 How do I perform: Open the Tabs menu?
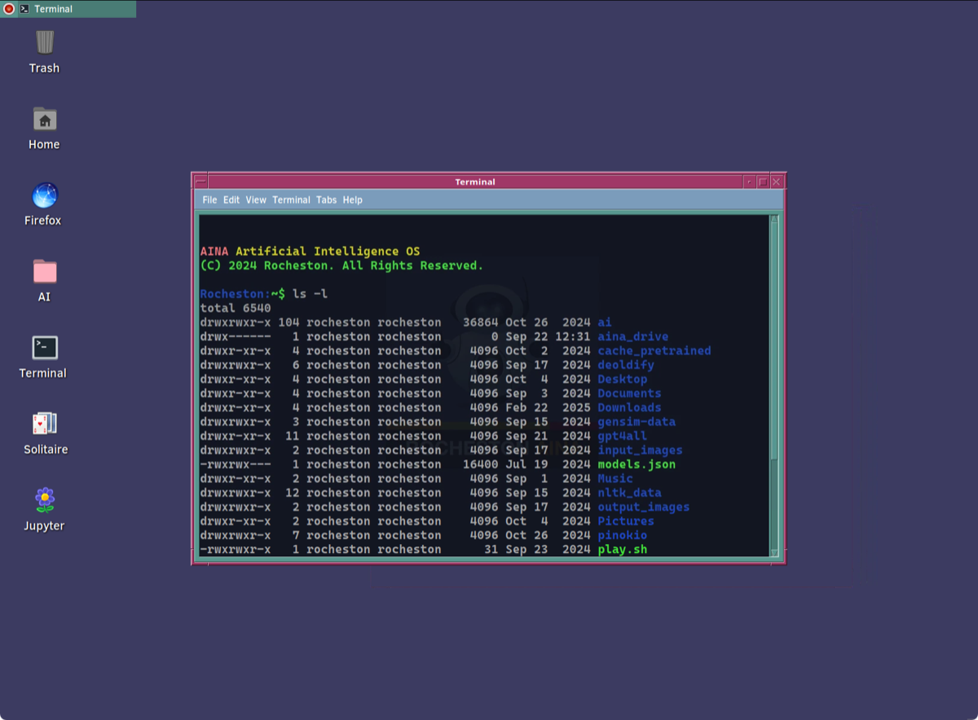pyautogui.click(x=326, y=200)
